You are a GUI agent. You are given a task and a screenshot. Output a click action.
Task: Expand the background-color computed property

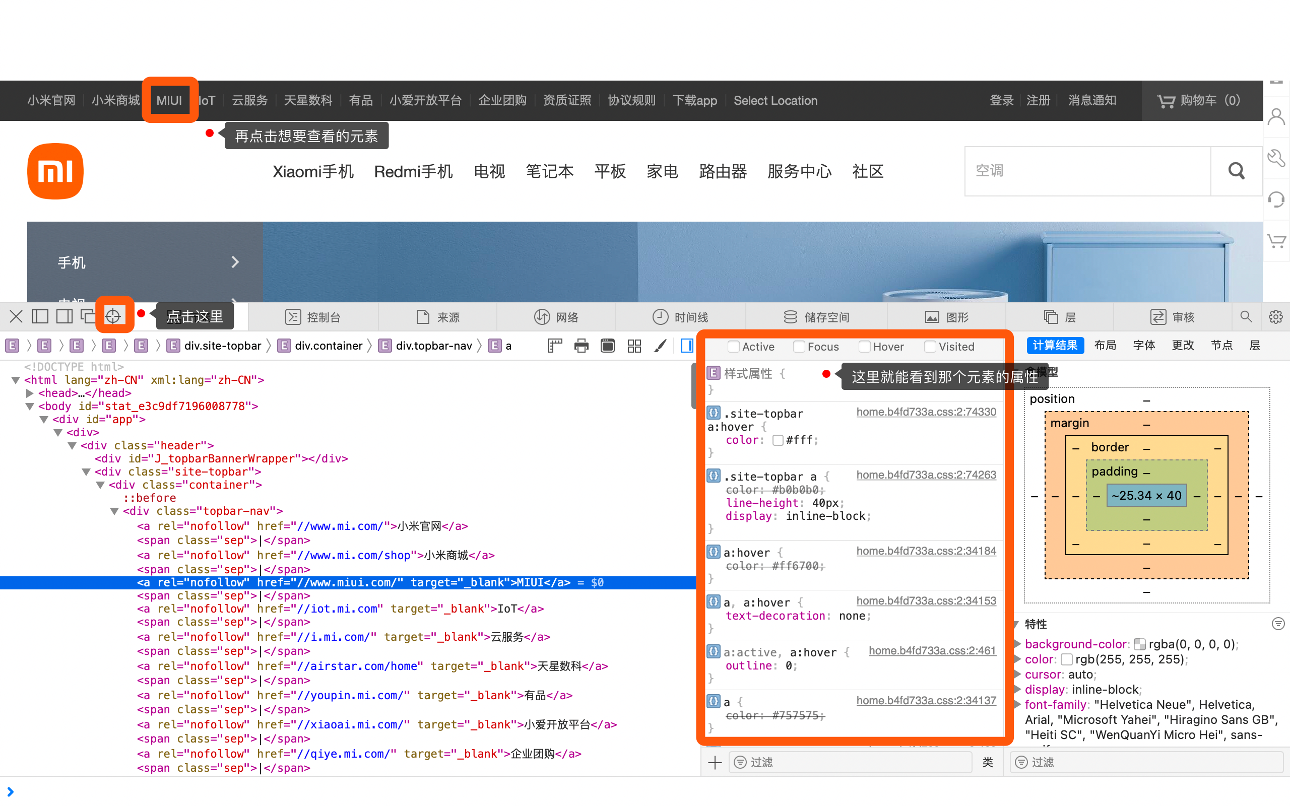(1017, 644)
